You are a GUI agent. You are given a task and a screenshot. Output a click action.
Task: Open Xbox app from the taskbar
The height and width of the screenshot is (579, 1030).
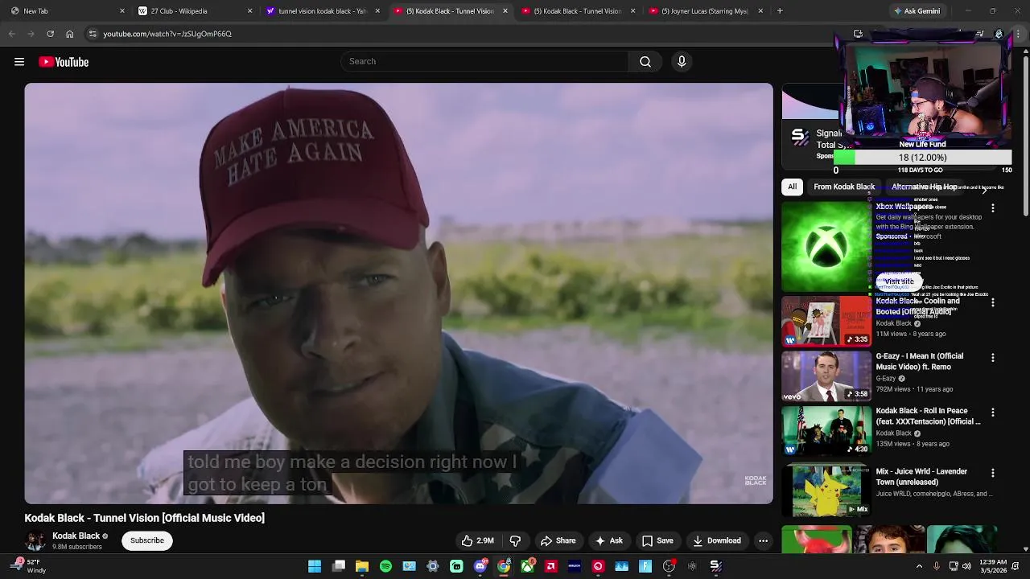coord(527,566)
